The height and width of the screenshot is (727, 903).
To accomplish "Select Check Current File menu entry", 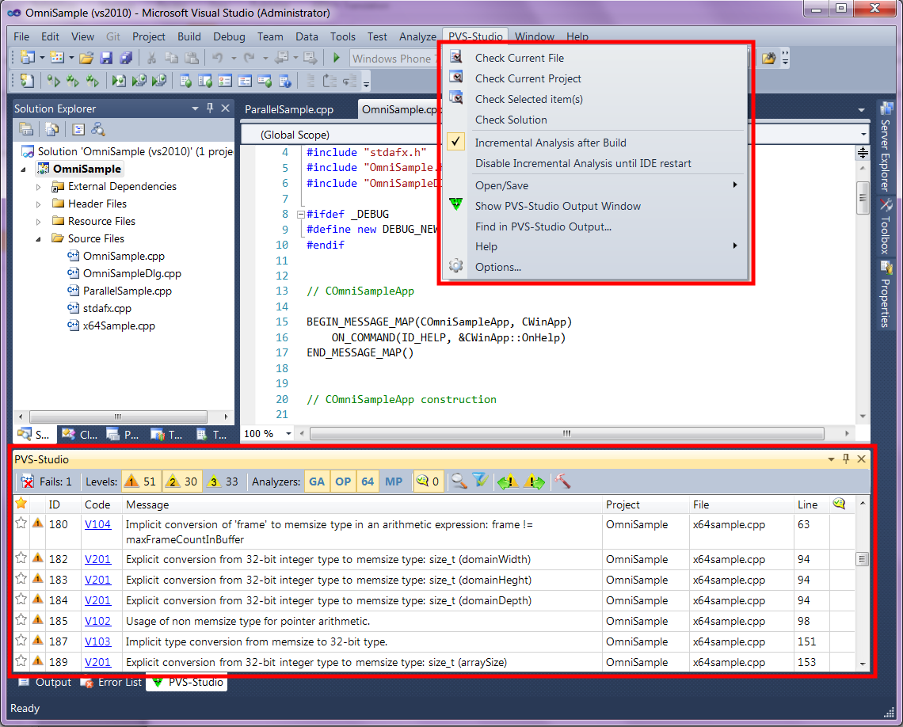I will (x=596, y=58).
